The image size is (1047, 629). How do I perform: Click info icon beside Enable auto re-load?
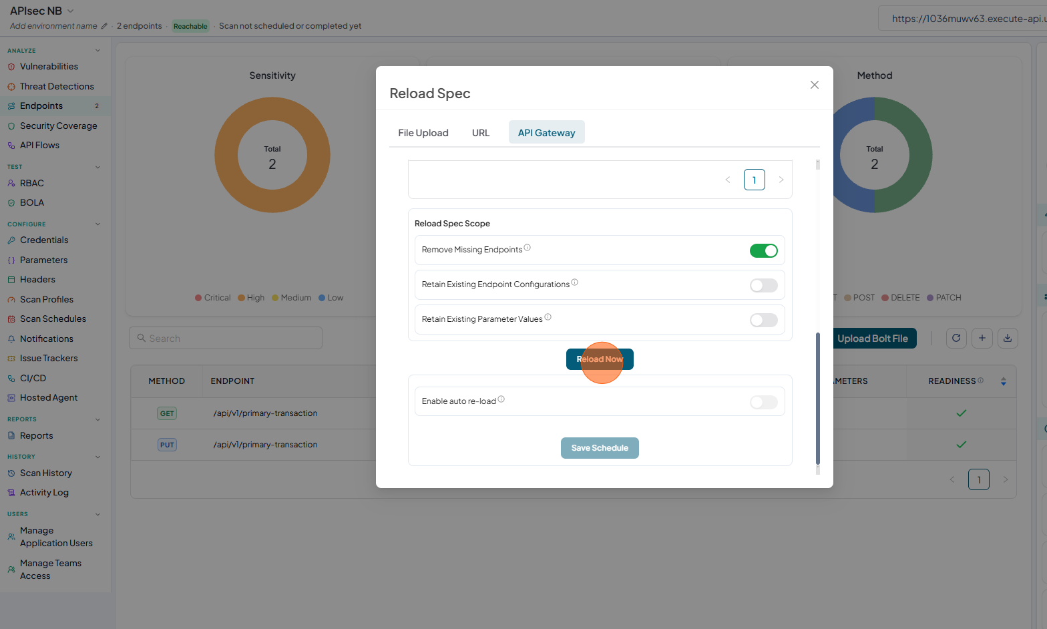[x=501, y=399]
